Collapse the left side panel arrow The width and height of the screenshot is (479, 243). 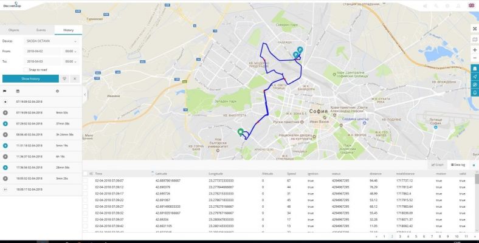click(x=85, y=95)
